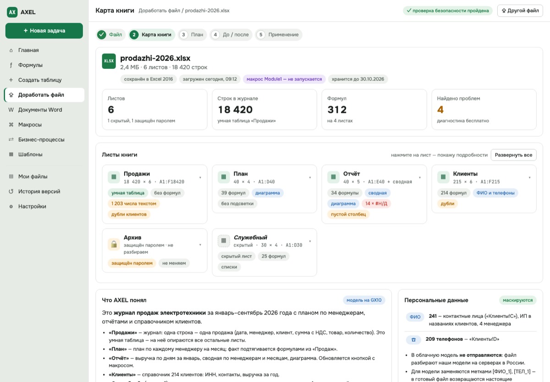Click the AXEL logo icon
Screen dimensions: 550x382
coord(12,12)
